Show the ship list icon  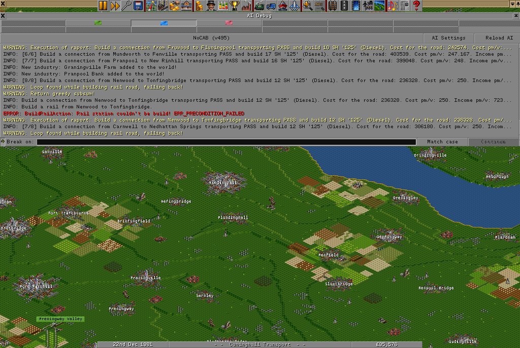tap(282, 6)
